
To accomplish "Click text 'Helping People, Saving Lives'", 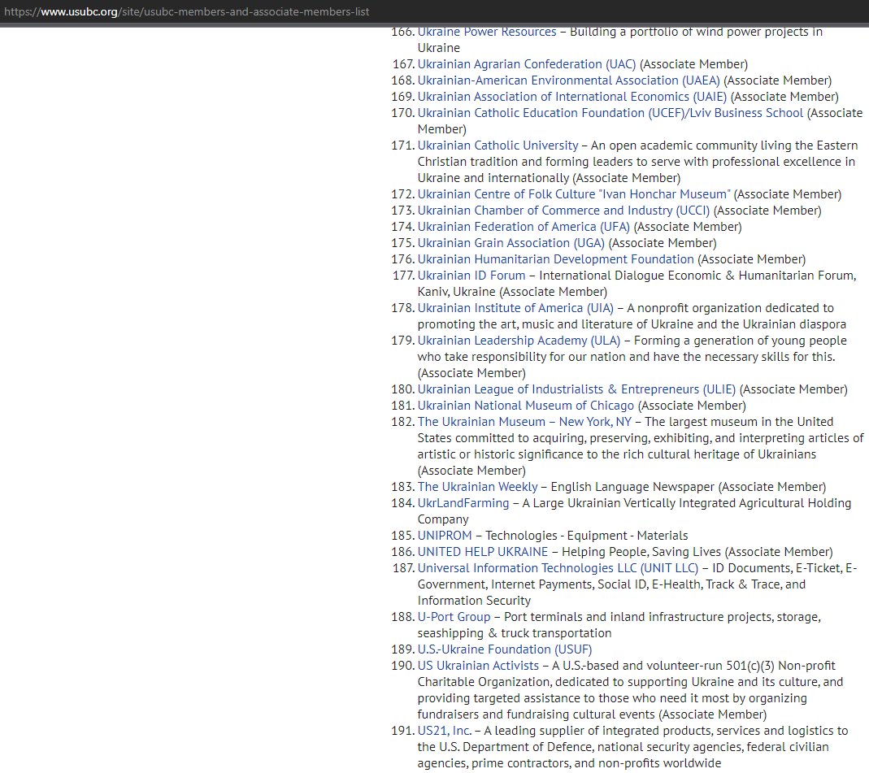I will (x=641, y=552).
